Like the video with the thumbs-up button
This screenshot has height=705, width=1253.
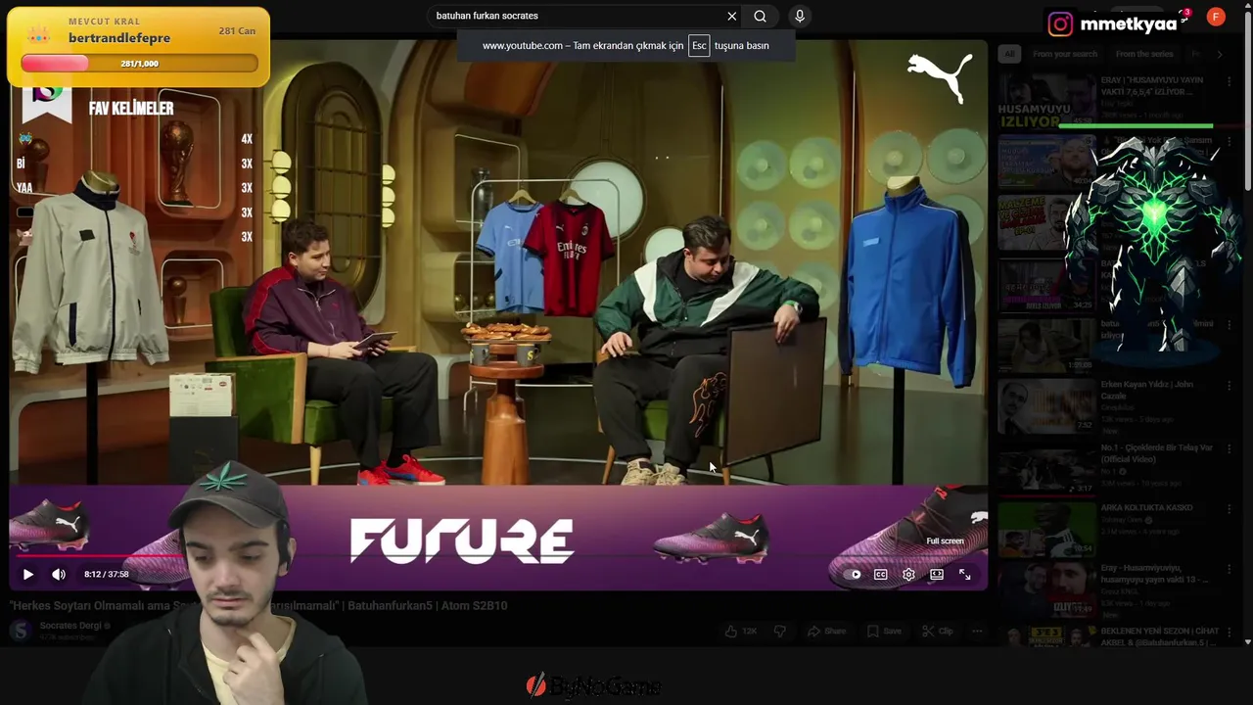(740, 632)
